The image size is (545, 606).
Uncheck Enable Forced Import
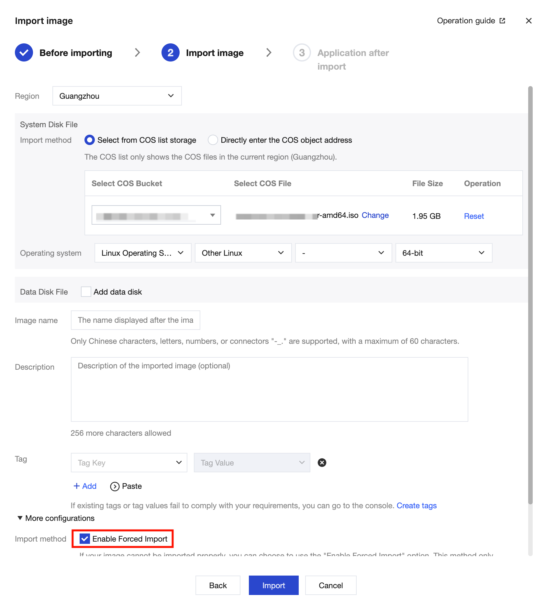(85, 539)
